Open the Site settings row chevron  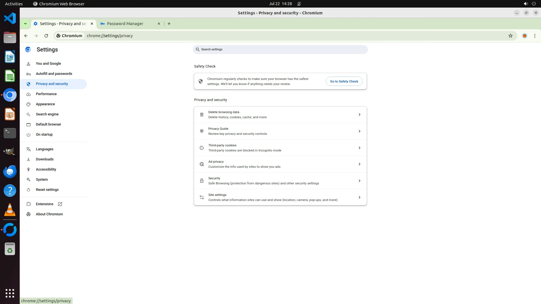coord(359,197)
